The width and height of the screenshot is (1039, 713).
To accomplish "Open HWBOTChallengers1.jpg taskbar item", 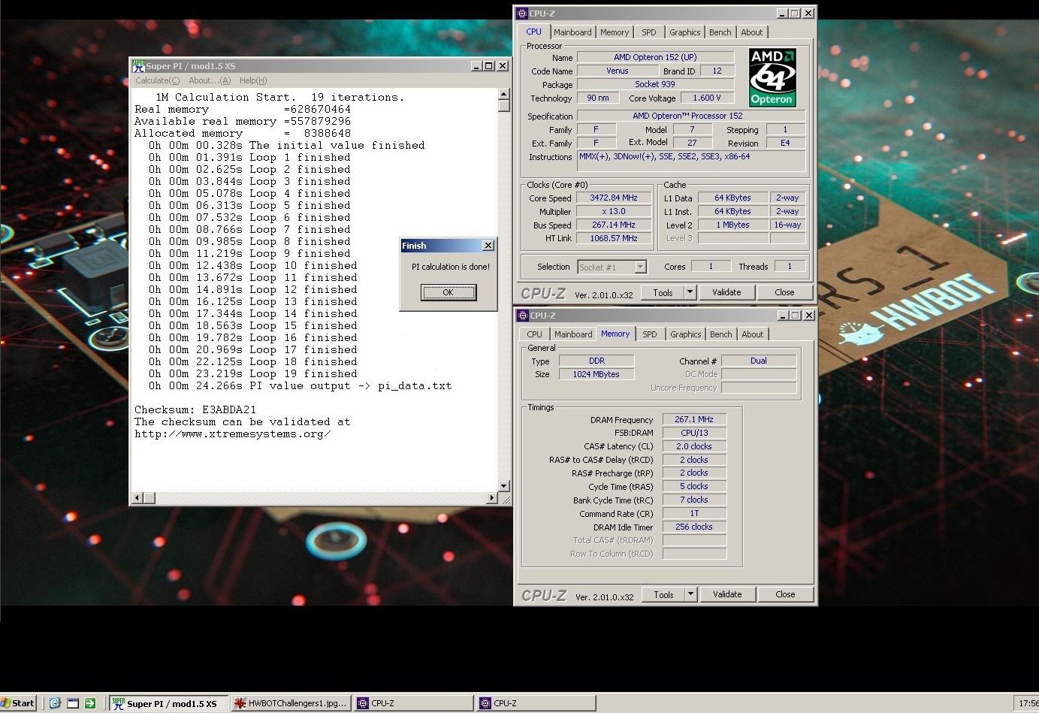I will point(291,703).
